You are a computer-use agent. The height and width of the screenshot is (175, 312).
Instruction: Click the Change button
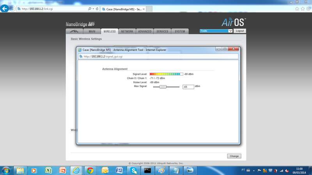[x=234, y=156]
